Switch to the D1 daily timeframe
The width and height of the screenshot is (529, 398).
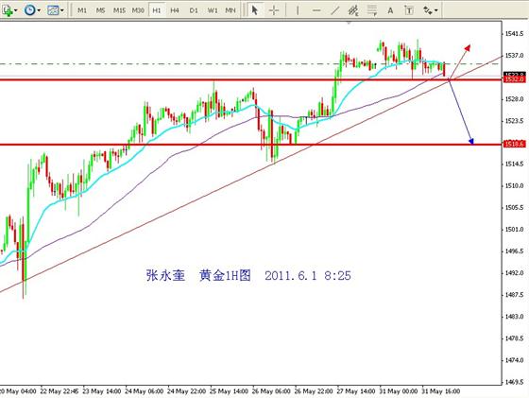tap(194, 10)
